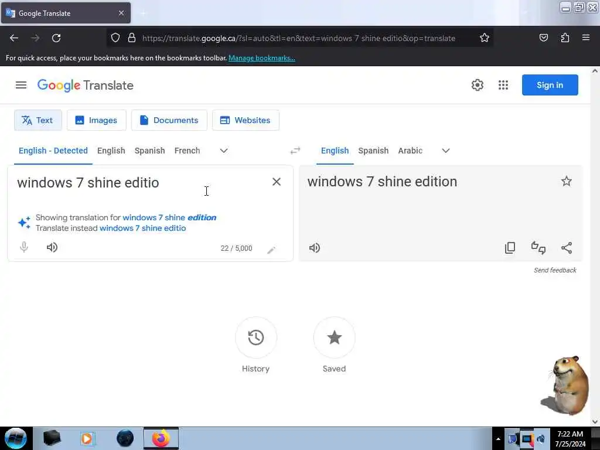Open the dark globe taskbar icon

[x=125, y=438]
